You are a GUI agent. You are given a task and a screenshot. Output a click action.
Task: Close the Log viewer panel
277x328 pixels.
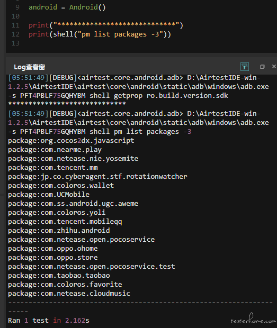coord(274,66)
